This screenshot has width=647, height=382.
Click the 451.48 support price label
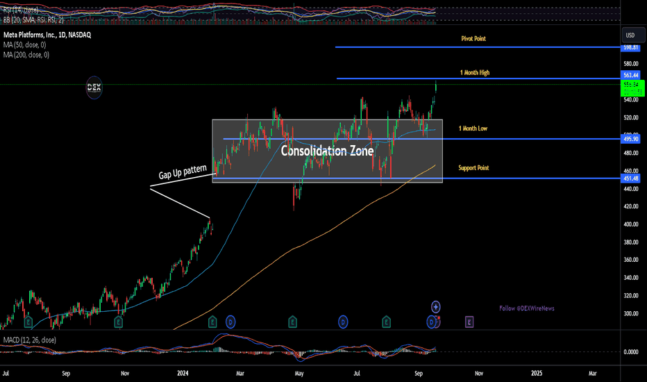coord(631,178)
